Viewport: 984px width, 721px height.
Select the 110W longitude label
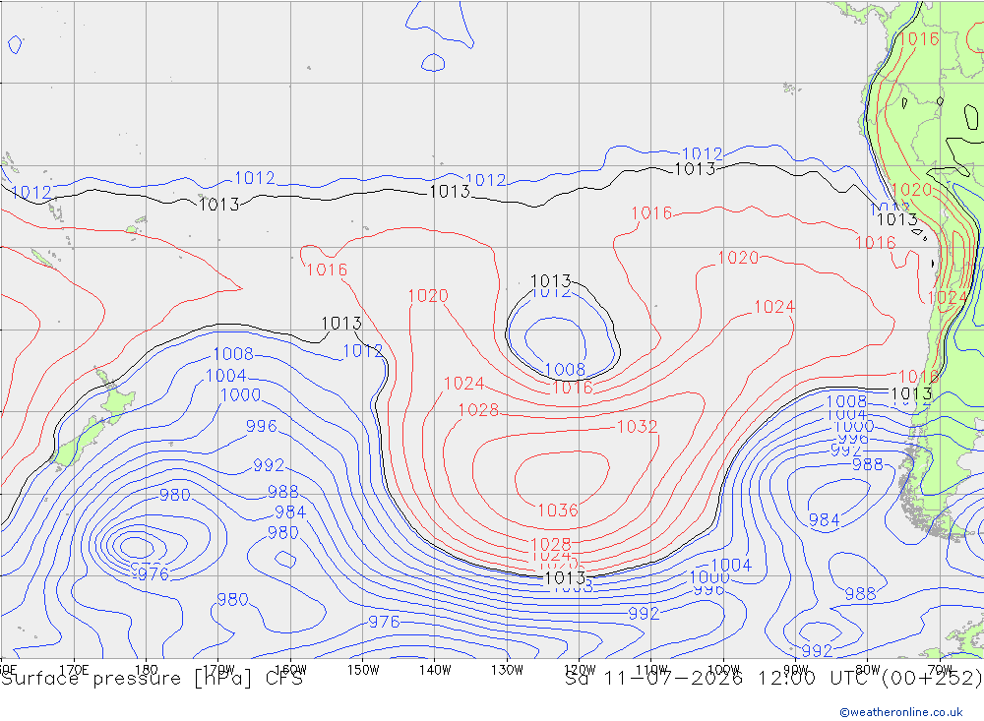point(652,669)
